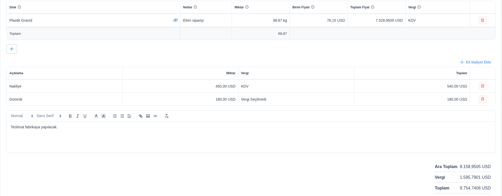Delete the Plastik Granül stock row
This screenshot has width=502, height=196.
482,20
